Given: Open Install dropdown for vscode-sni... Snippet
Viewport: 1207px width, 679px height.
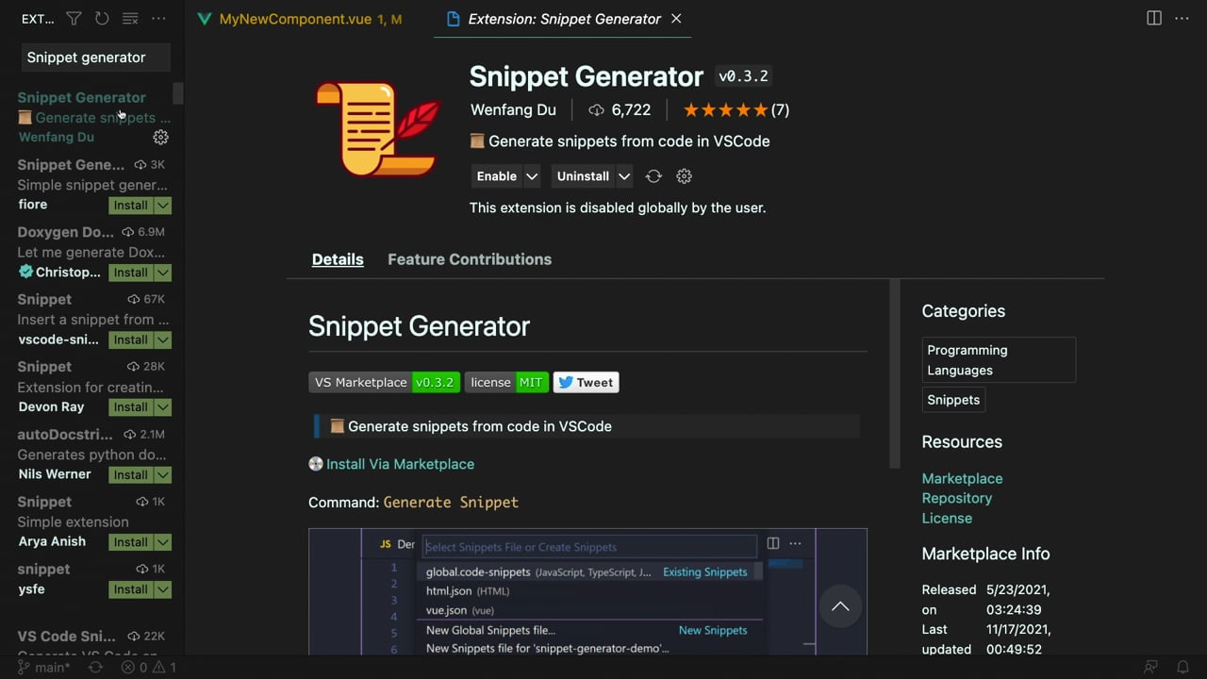Looking at the screenshot, I should (x=163, y=339).
